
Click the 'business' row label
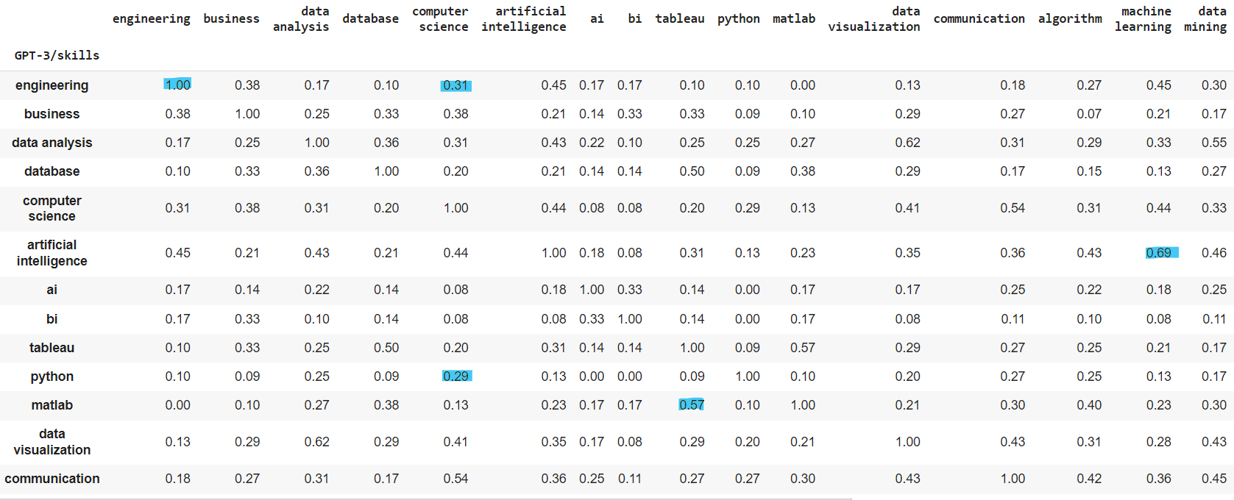click(x=52, y=114)
